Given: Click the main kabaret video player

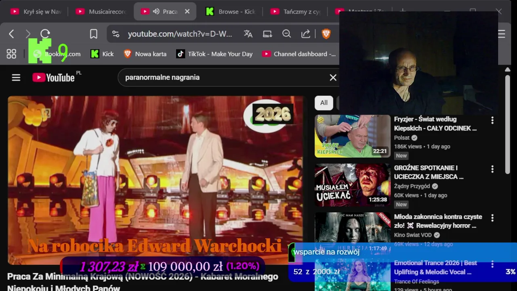Looking at the screenshot, I should pyautogui.click(x=156, y=180).
